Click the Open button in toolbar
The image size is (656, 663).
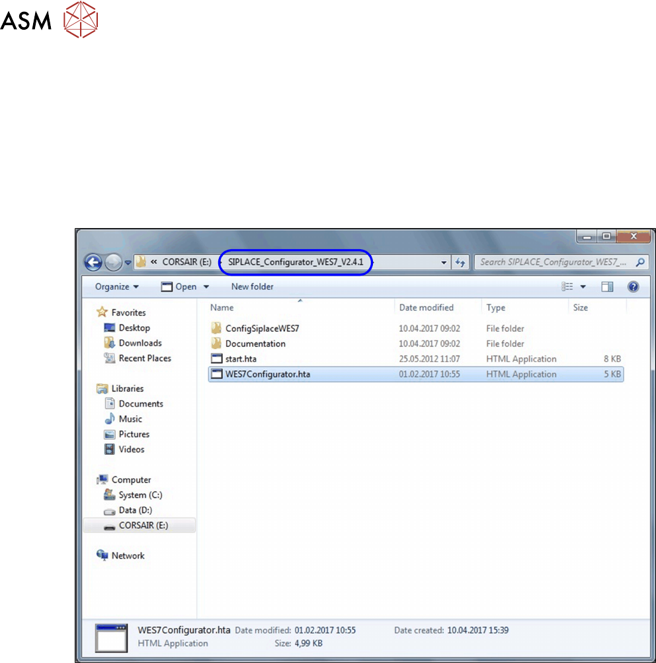(x=179, y=287)
